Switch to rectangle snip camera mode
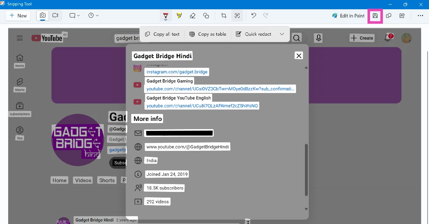 click(43, 16)
